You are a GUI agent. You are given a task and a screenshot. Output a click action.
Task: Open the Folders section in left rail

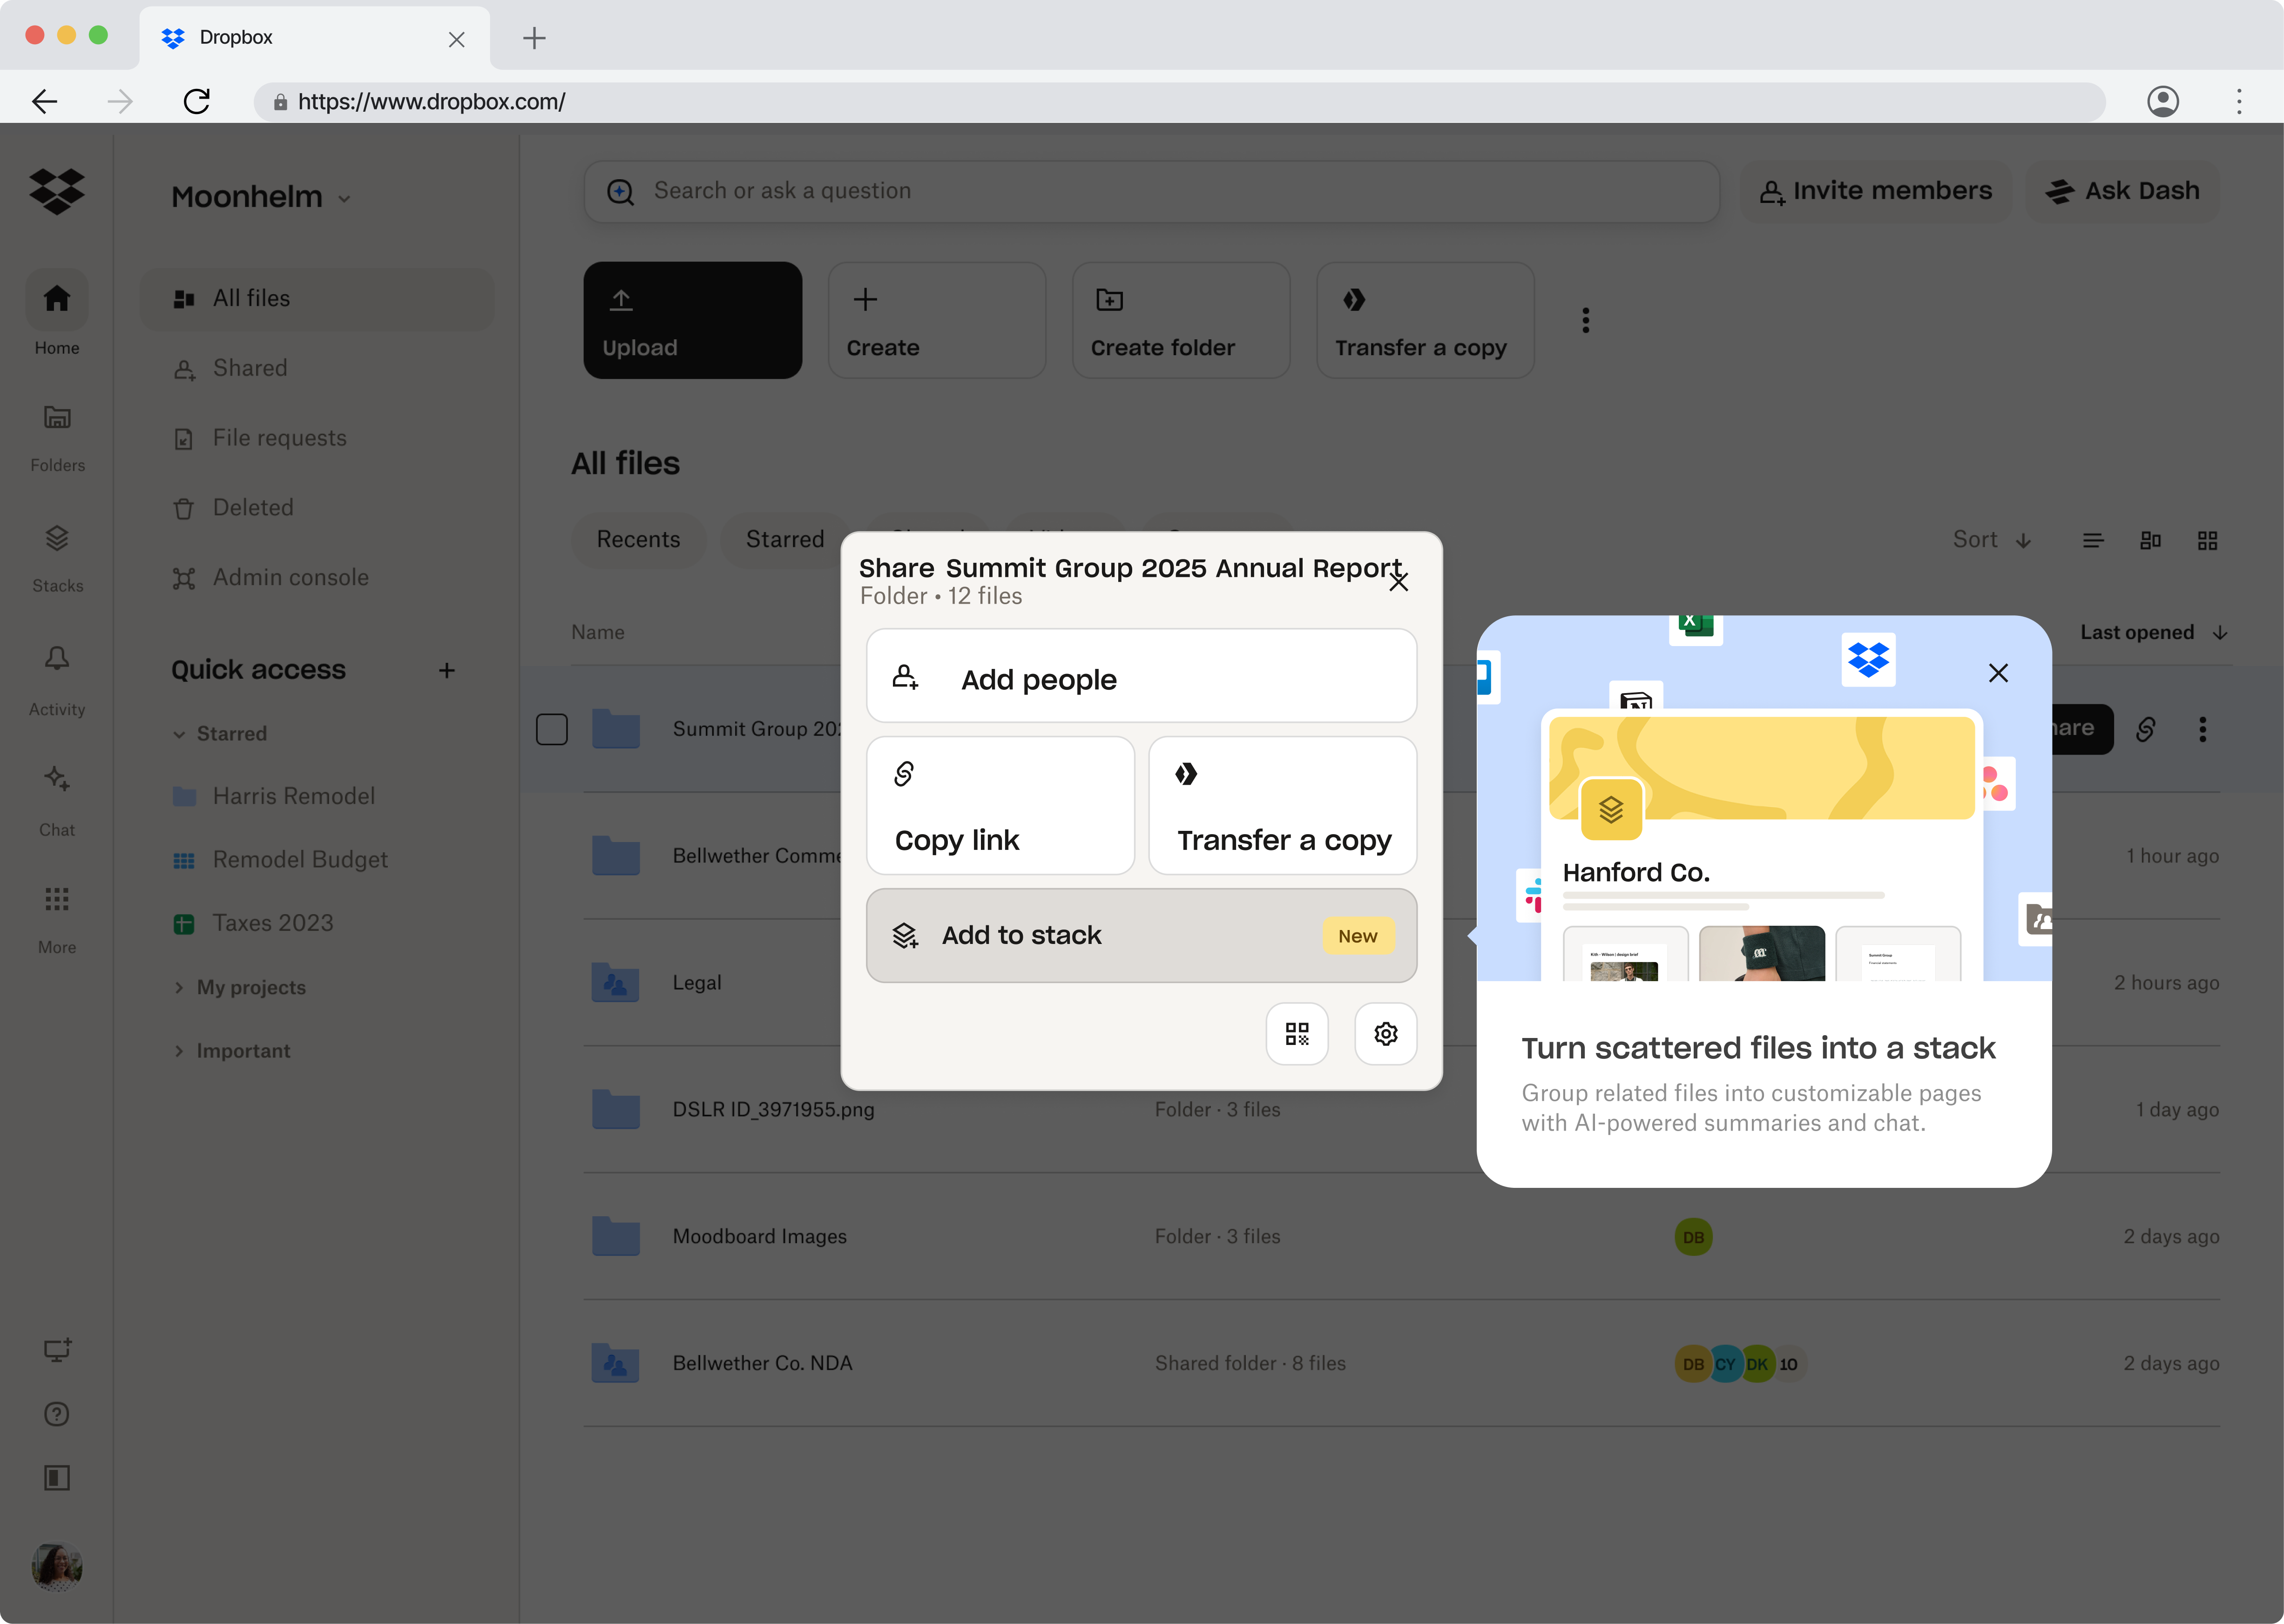[x=57, y=418]
